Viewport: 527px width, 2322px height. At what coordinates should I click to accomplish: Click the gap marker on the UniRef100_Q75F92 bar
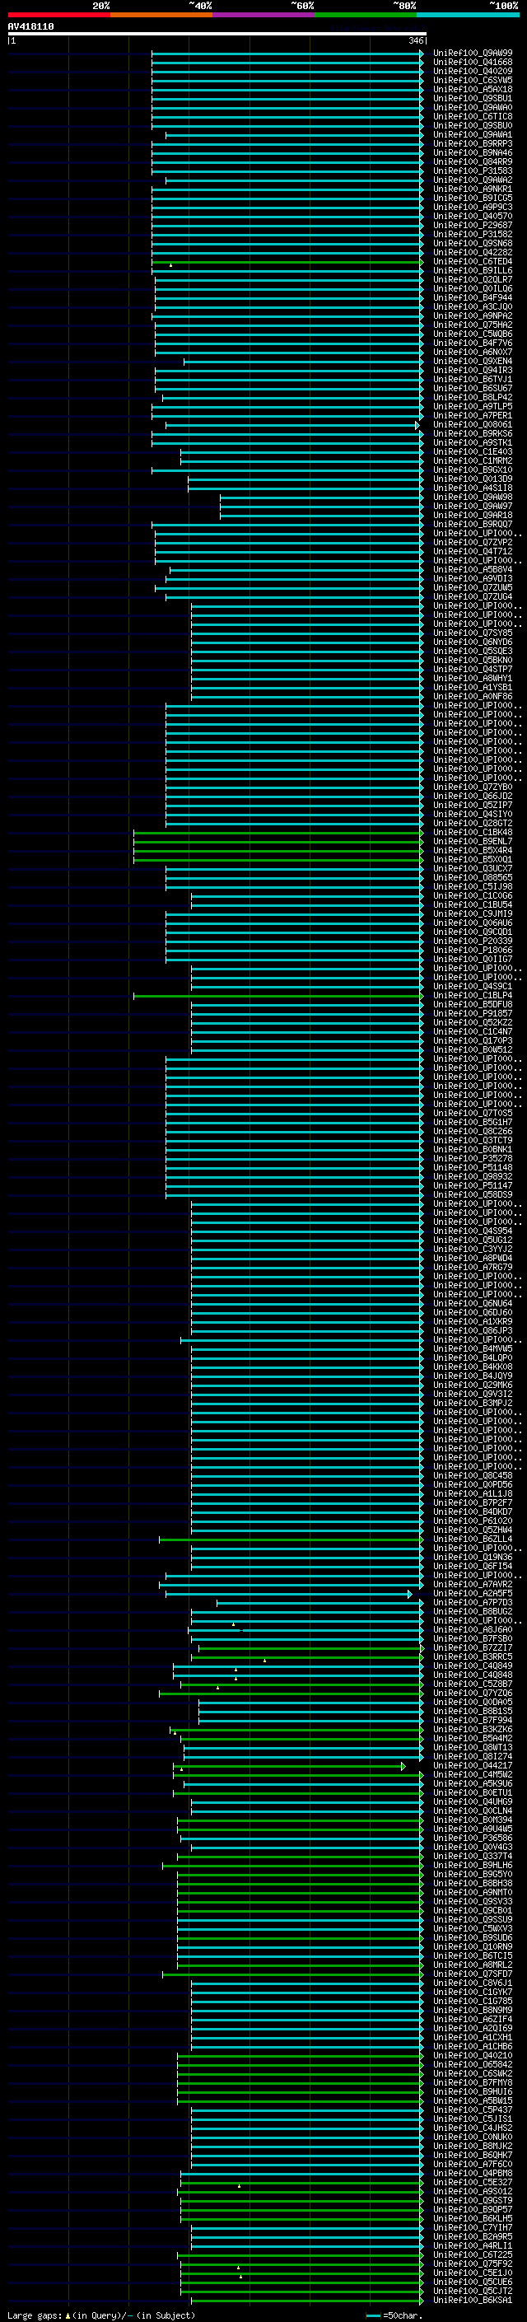pos(238,2267)
